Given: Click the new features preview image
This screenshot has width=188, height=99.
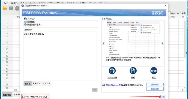Looking at the screenshot, I should [x=133, y=39].
